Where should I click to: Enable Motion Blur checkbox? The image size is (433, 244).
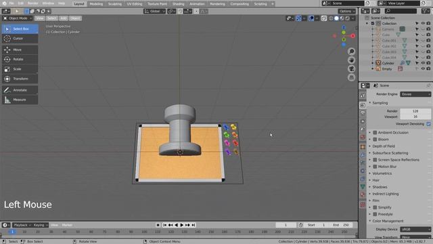coord(375,167)
